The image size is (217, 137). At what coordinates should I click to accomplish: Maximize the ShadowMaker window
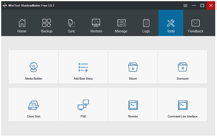[x=202, y=6]
